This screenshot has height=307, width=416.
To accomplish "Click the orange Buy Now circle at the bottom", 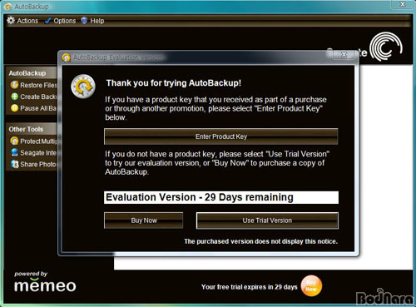I will click(x=311, y=285).
